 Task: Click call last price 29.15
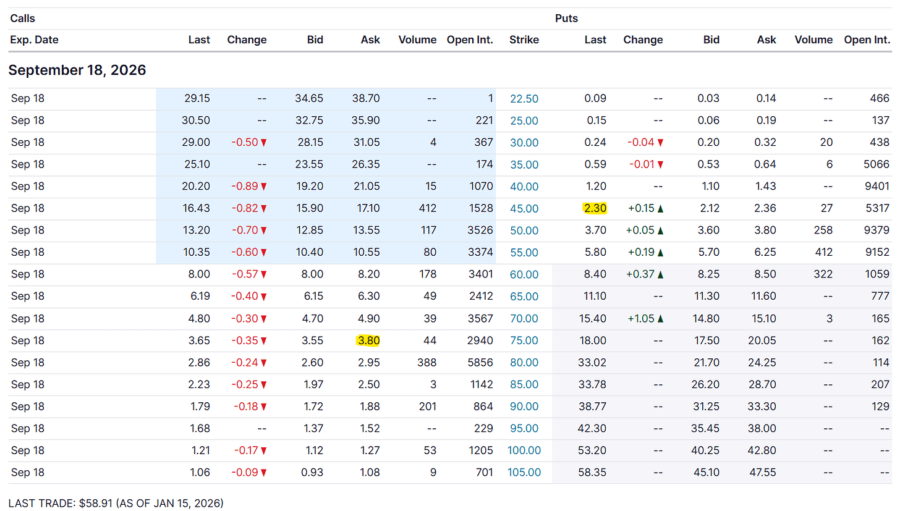point(197,98)
